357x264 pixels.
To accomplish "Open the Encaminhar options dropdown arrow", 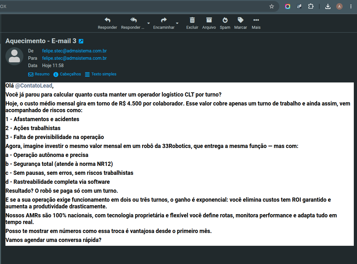I will [177, 23].
